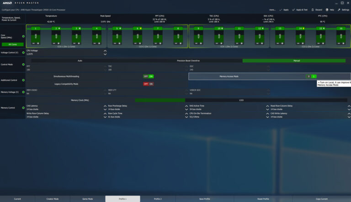This screenshot has width=351, height=202.
Task: Switch to the Profile 2 tab
Action: pos(158,199)
